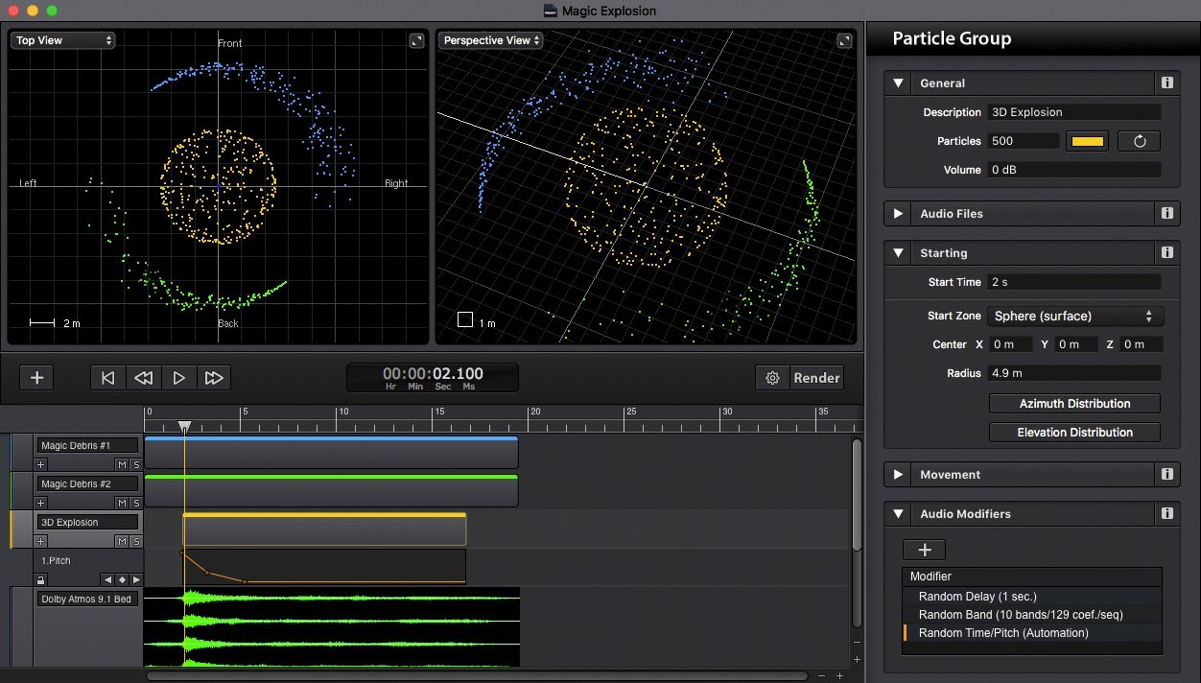Select Random Delay (1 sec.) modifier
1201x683 pixels.
click(x=977, y=597)
